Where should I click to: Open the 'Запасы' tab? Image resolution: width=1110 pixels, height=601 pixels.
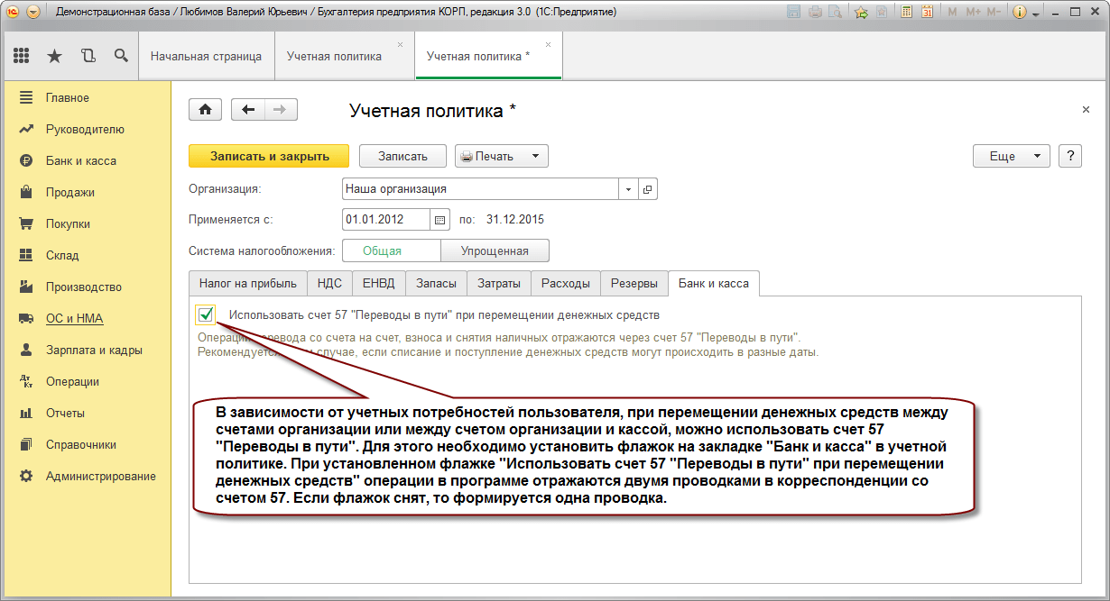[x=436, y=283]
